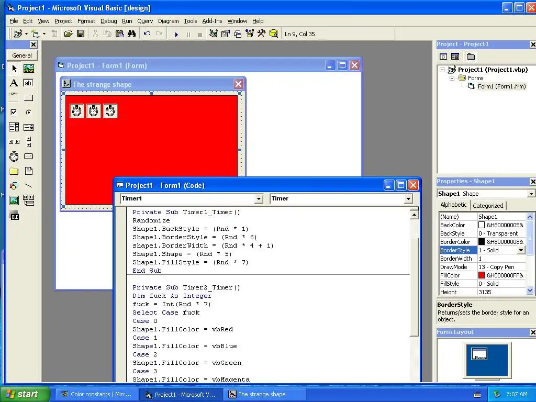
Task: Click the Paste toolbar icon
Action: tap(120, 33)
